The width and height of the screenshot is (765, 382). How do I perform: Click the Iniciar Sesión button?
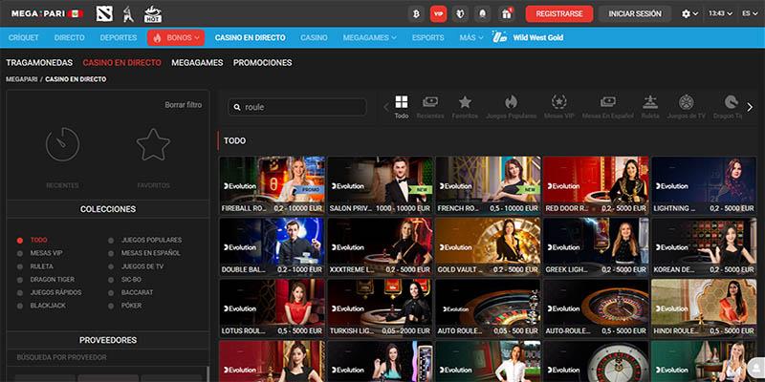coord(634,14)
